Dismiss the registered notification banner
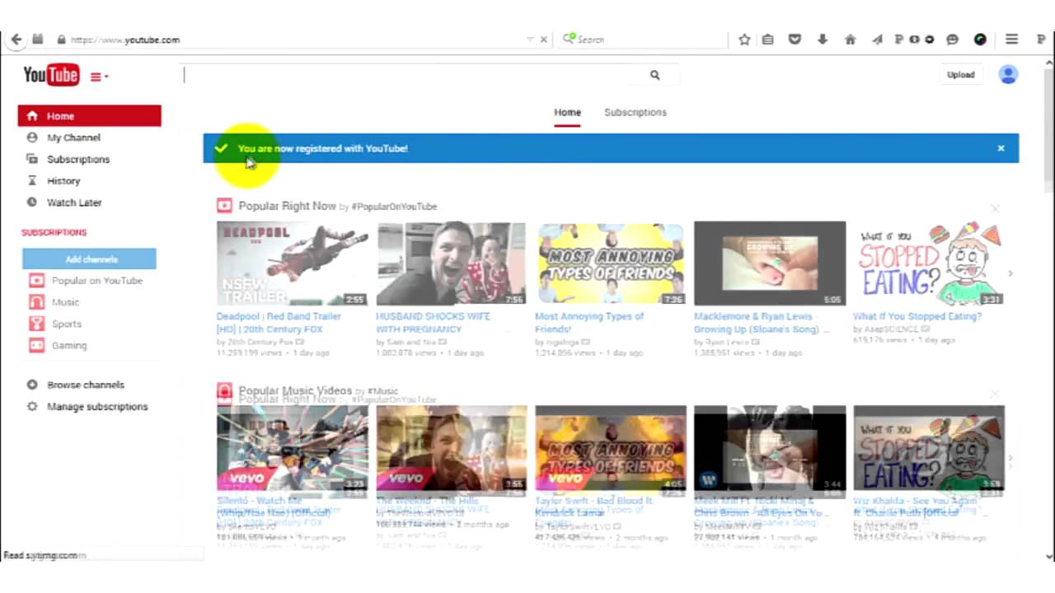Screen dimensions: 1055x593 click(x=1001, y=148)
